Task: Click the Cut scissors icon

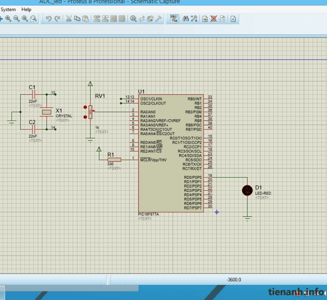Action: pos(69,18)
